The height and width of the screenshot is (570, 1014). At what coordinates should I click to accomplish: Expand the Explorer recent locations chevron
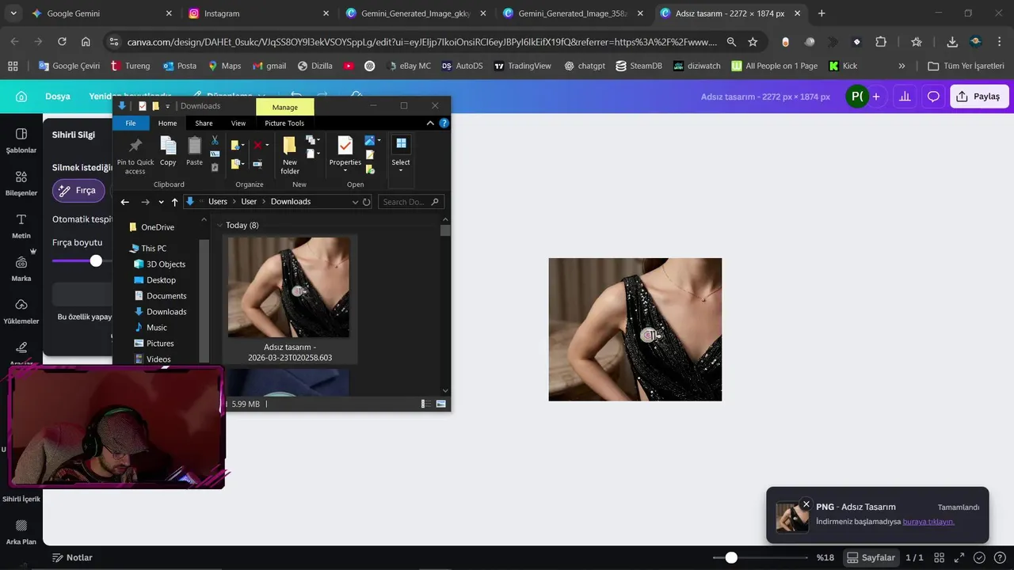coord(161,202)
